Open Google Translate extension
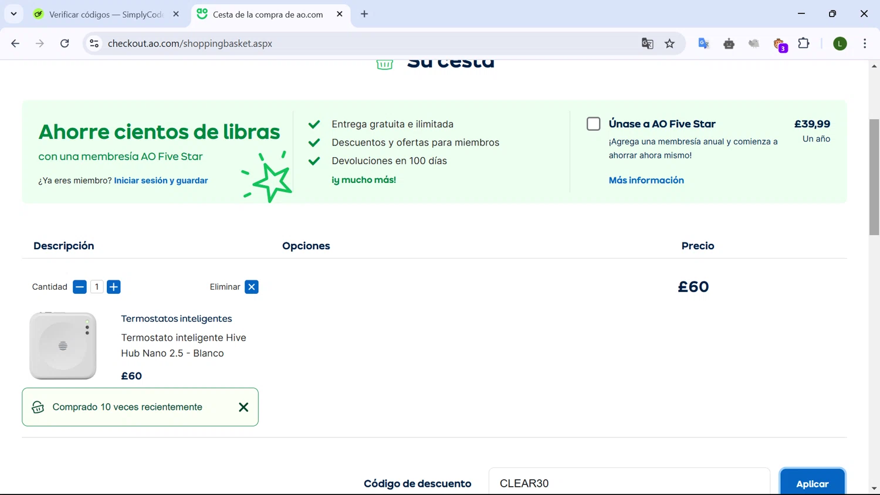Viewport: 880px width, 495px height. tap(703, 43)
